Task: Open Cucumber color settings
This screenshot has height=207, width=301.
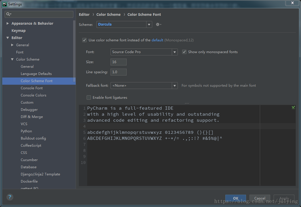Action: pyautogui.click(x=29, y=160)
